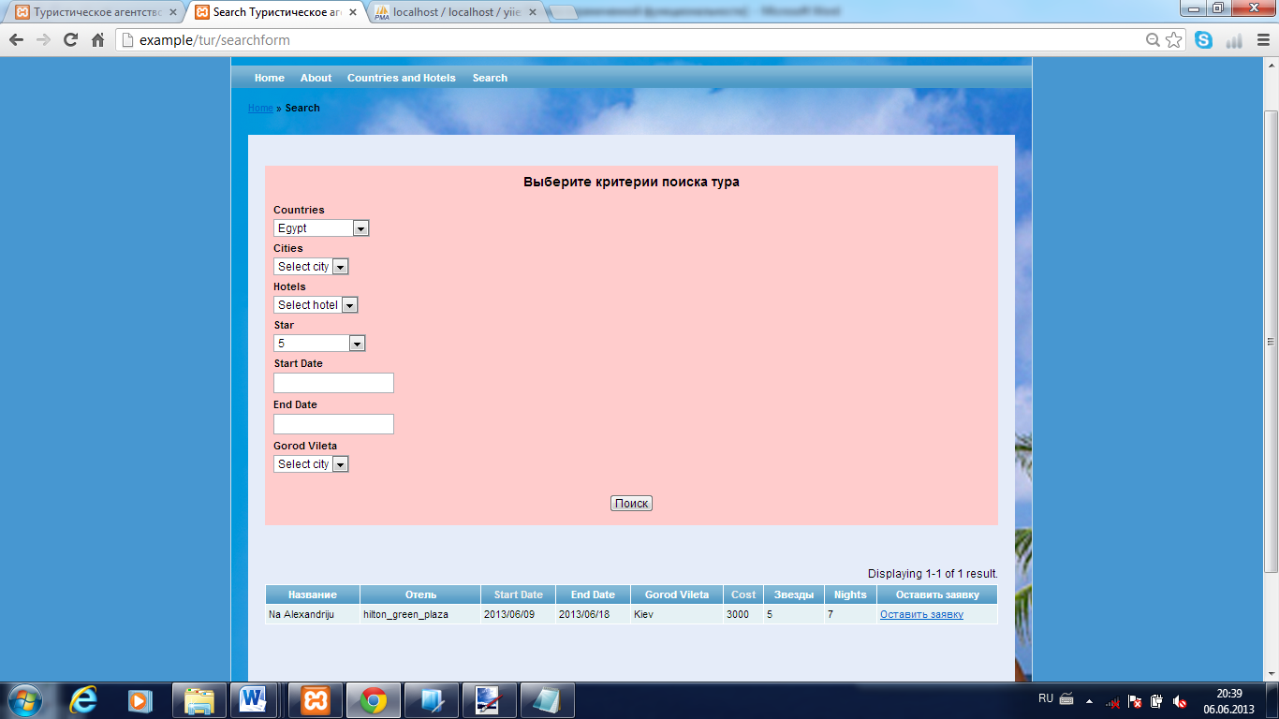This screenshot has width=1279, height=719.
Task: Click the 'Оставить заявку' link in results row
Action: [921, 614]
